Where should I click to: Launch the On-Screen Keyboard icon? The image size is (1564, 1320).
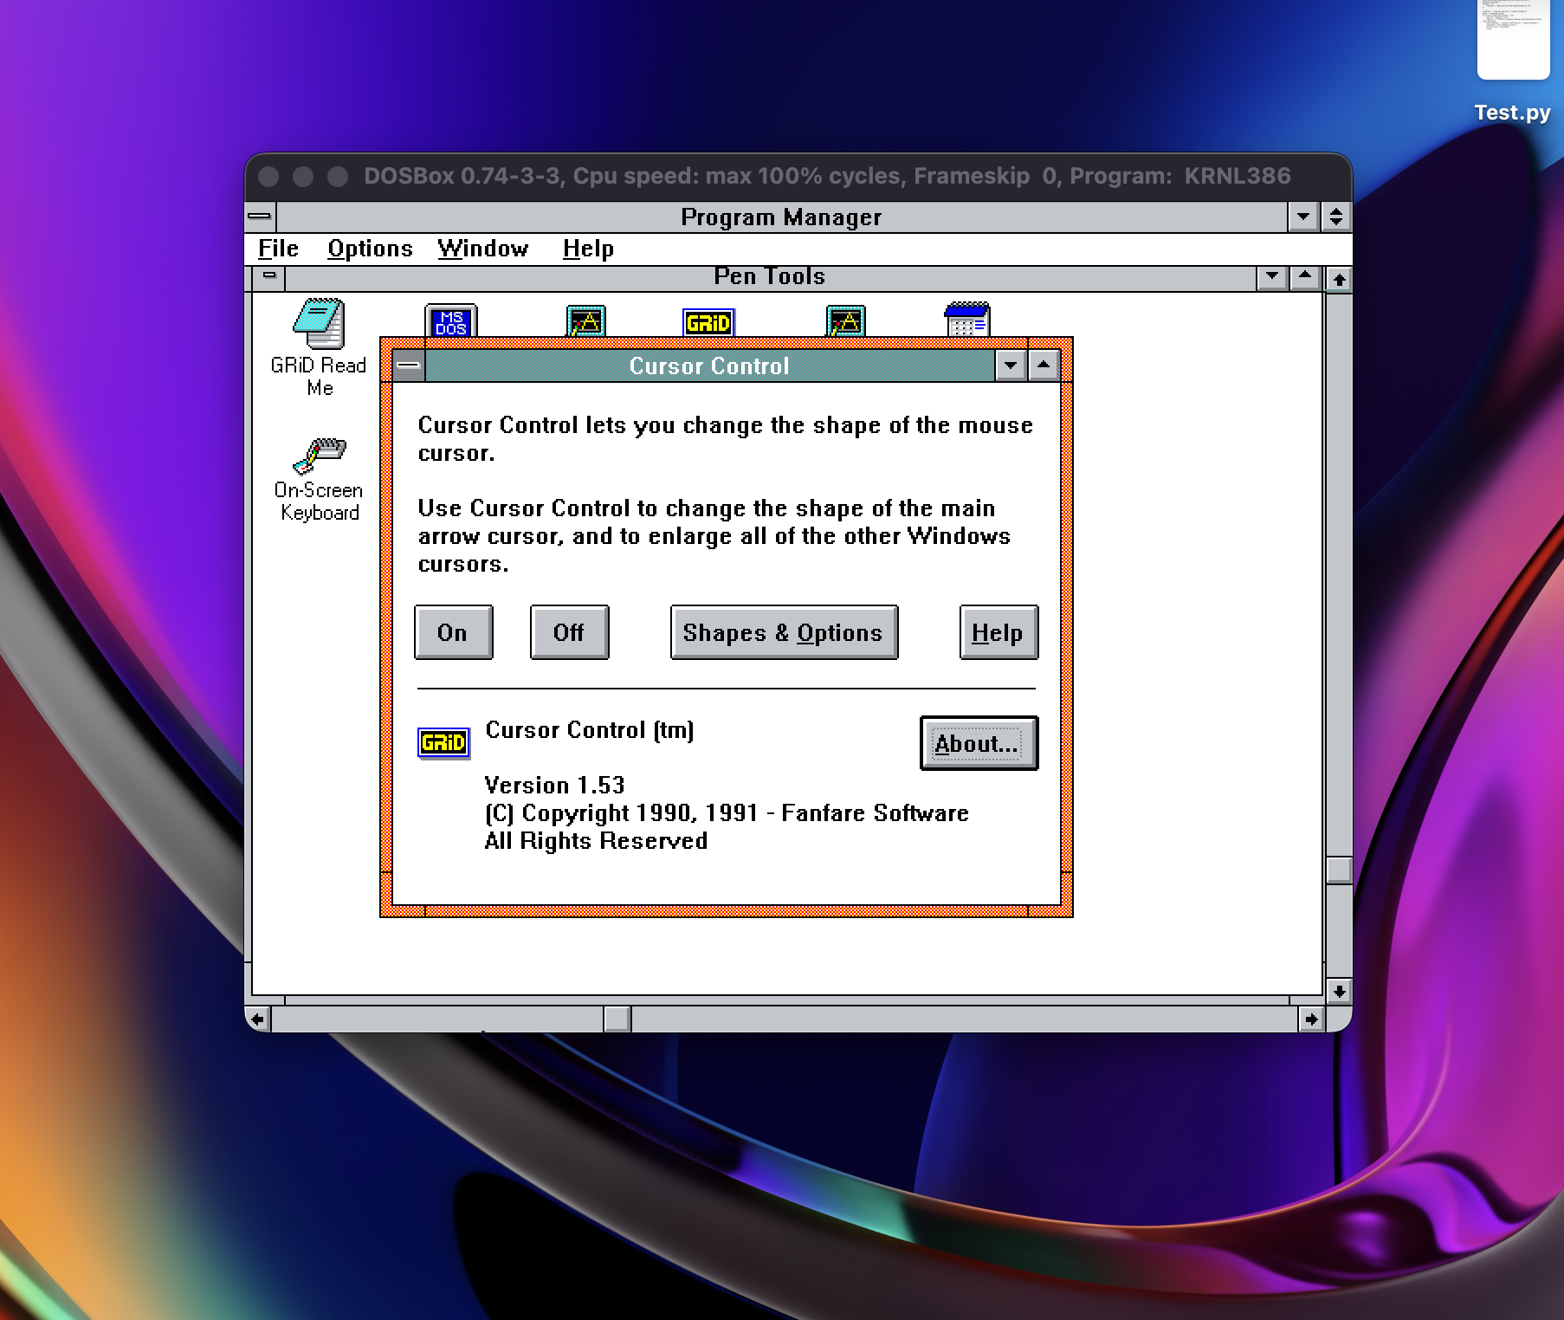(x=318, y=455)
